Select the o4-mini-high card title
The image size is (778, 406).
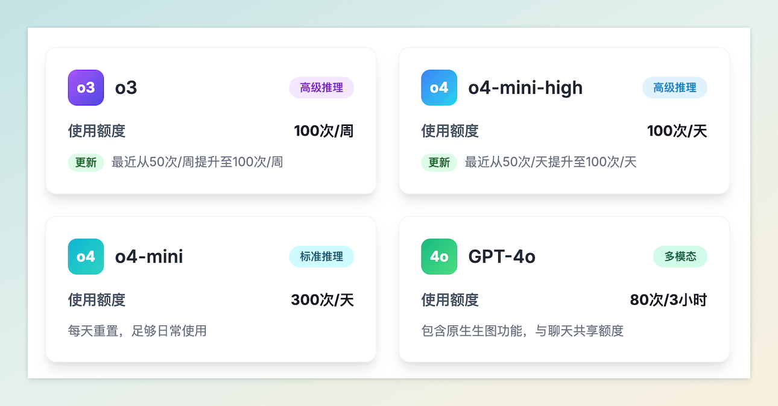pyautogui.click(x=525, y=88)
